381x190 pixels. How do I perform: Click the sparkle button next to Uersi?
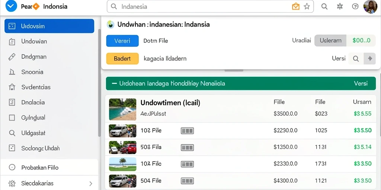[x=370, y=59]
